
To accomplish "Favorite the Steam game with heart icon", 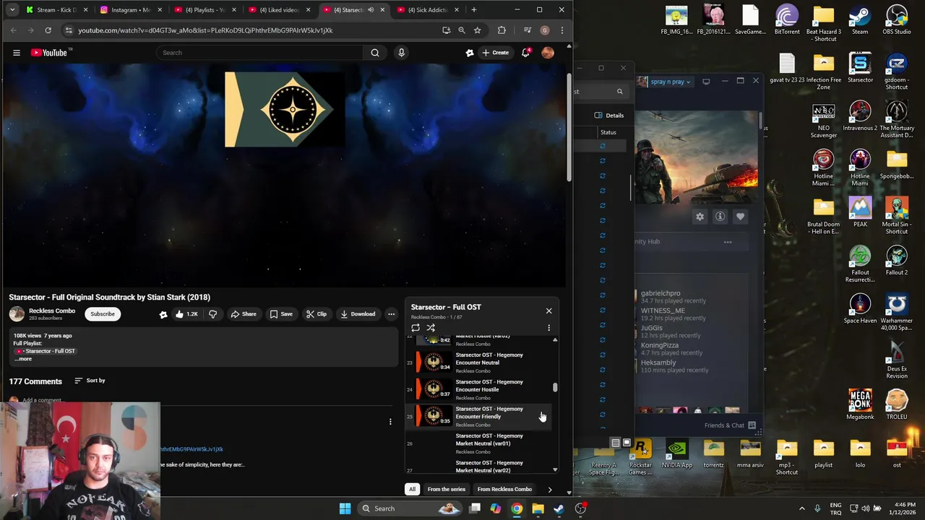I will click(740, 217).
